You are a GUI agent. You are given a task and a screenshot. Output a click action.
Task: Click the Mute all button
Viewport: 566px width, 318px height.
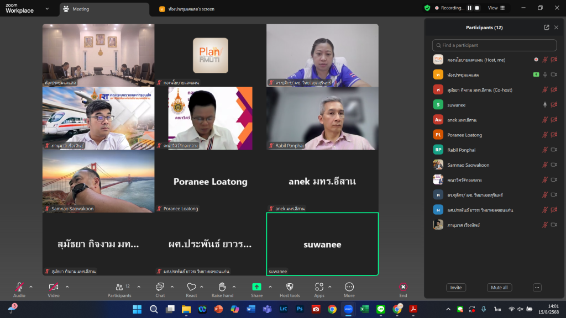pos(499,288)
